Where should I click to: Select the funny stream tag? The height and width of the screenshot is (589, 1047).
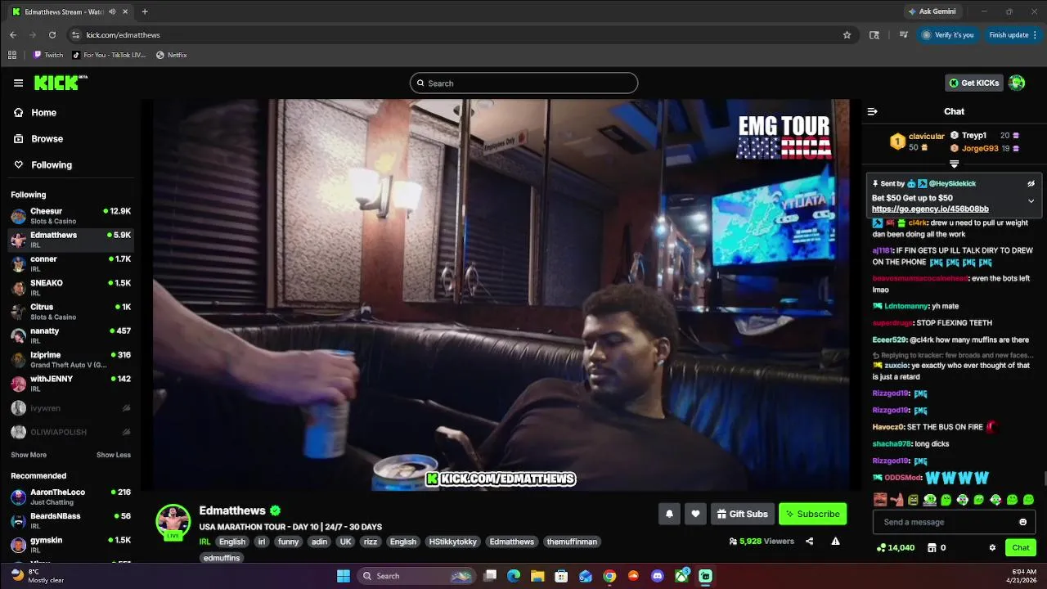(288, 542)
